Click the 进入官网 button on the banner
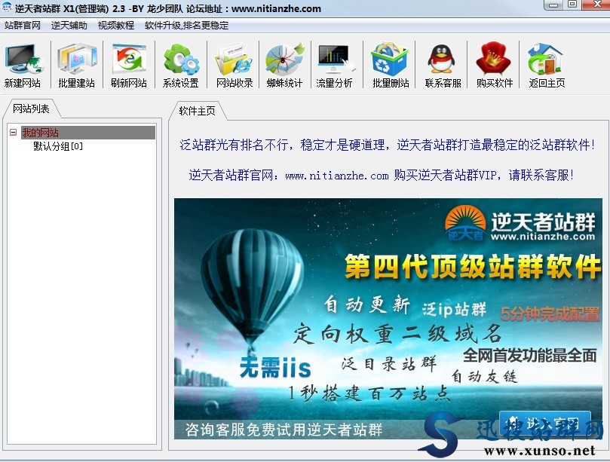This screenshot has height=462, width=610. pos(545,422)
